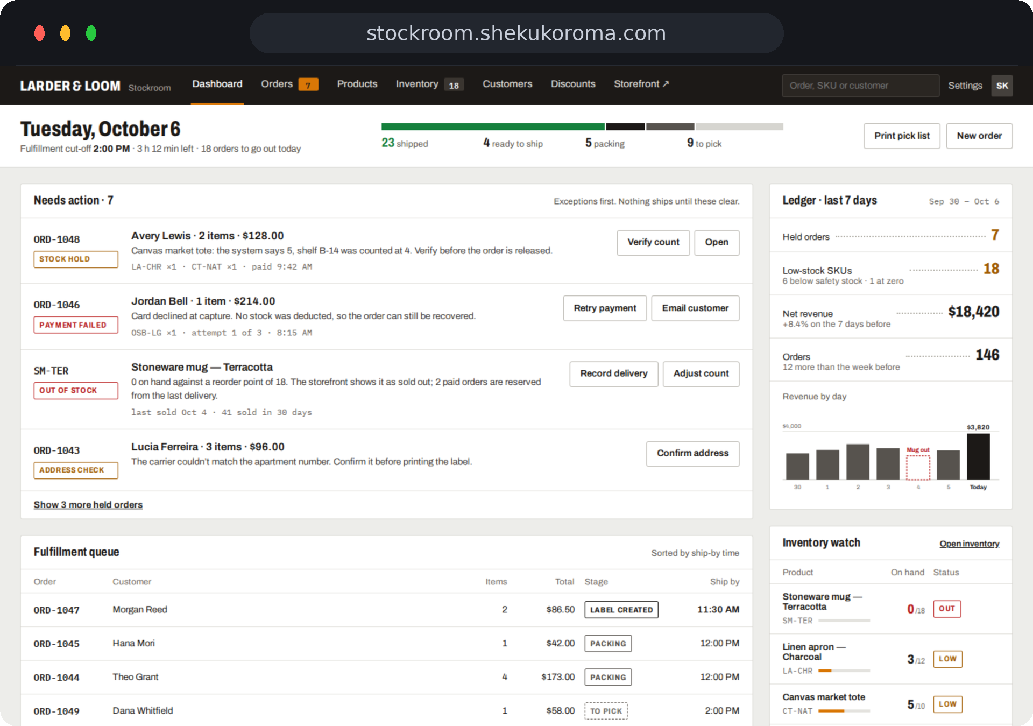Image resolution: width=1033 pixels, height=726 pixels.
Task: Click Verify count for ORD-1048
Action: [653, 243]
